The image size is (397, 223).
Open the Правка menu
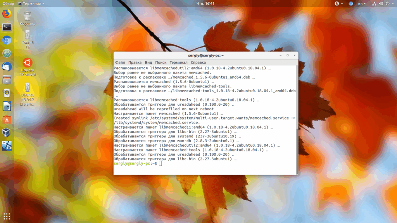click(x=135, y=62)
